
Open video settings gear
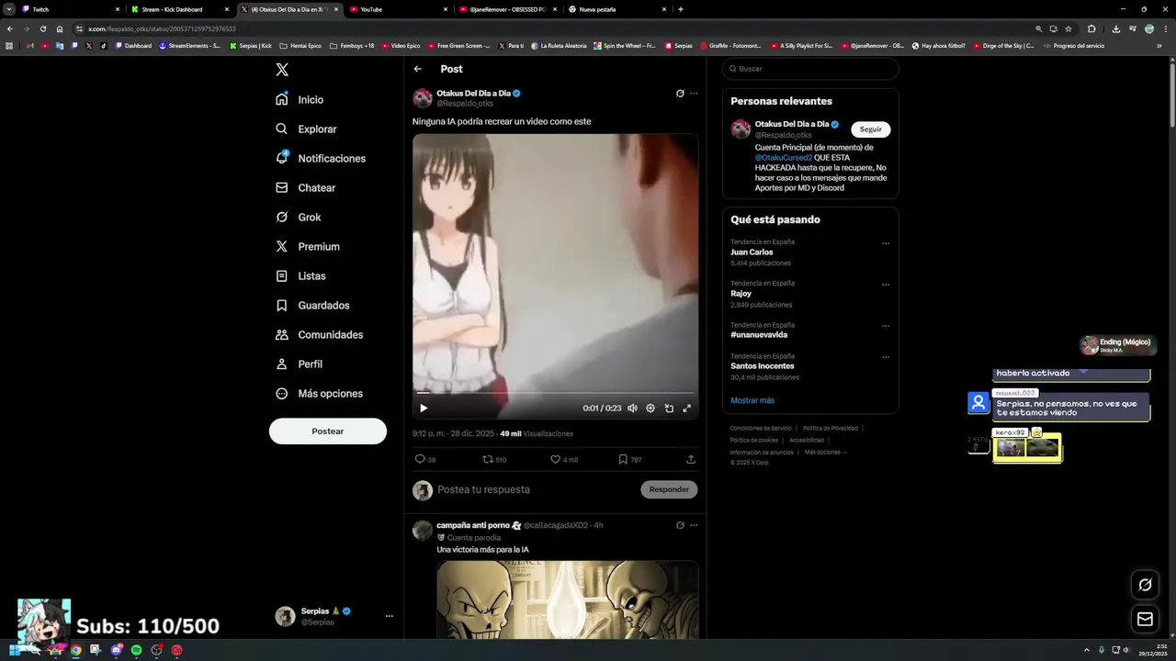[x=650, y=408]
